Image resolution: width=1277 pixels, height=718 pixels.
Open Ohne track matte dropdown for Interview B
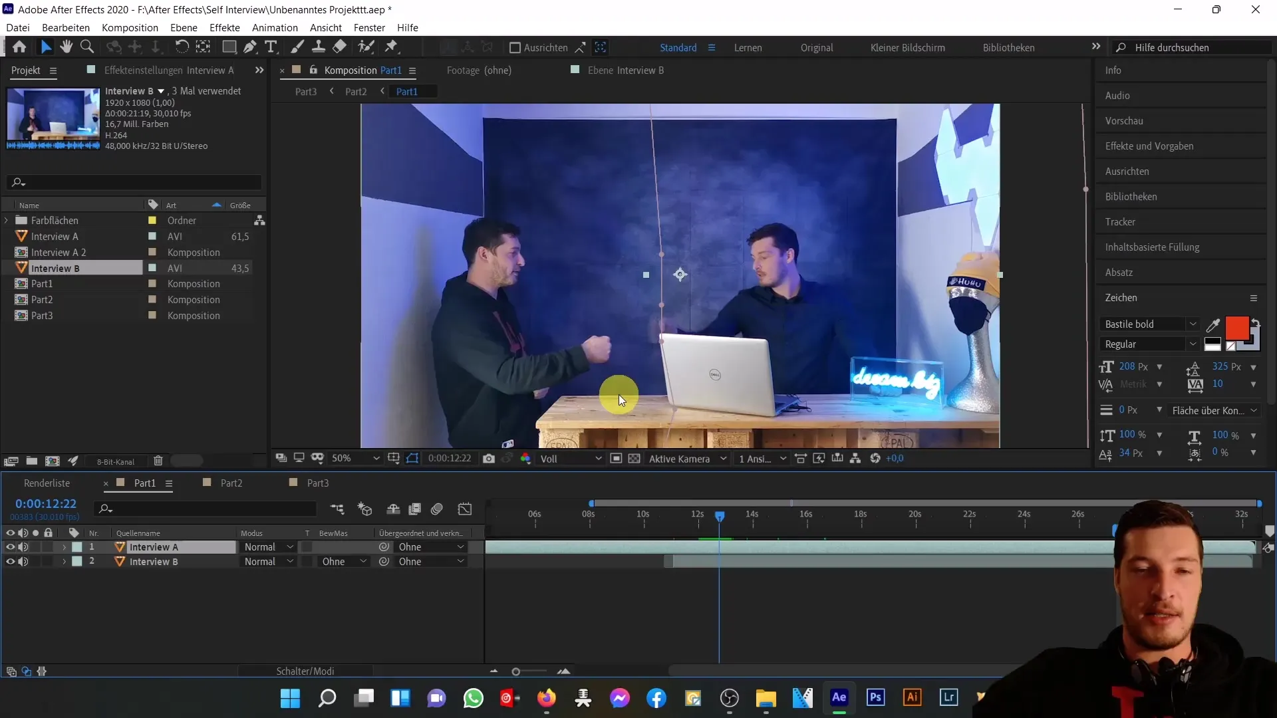pos(343,562)
